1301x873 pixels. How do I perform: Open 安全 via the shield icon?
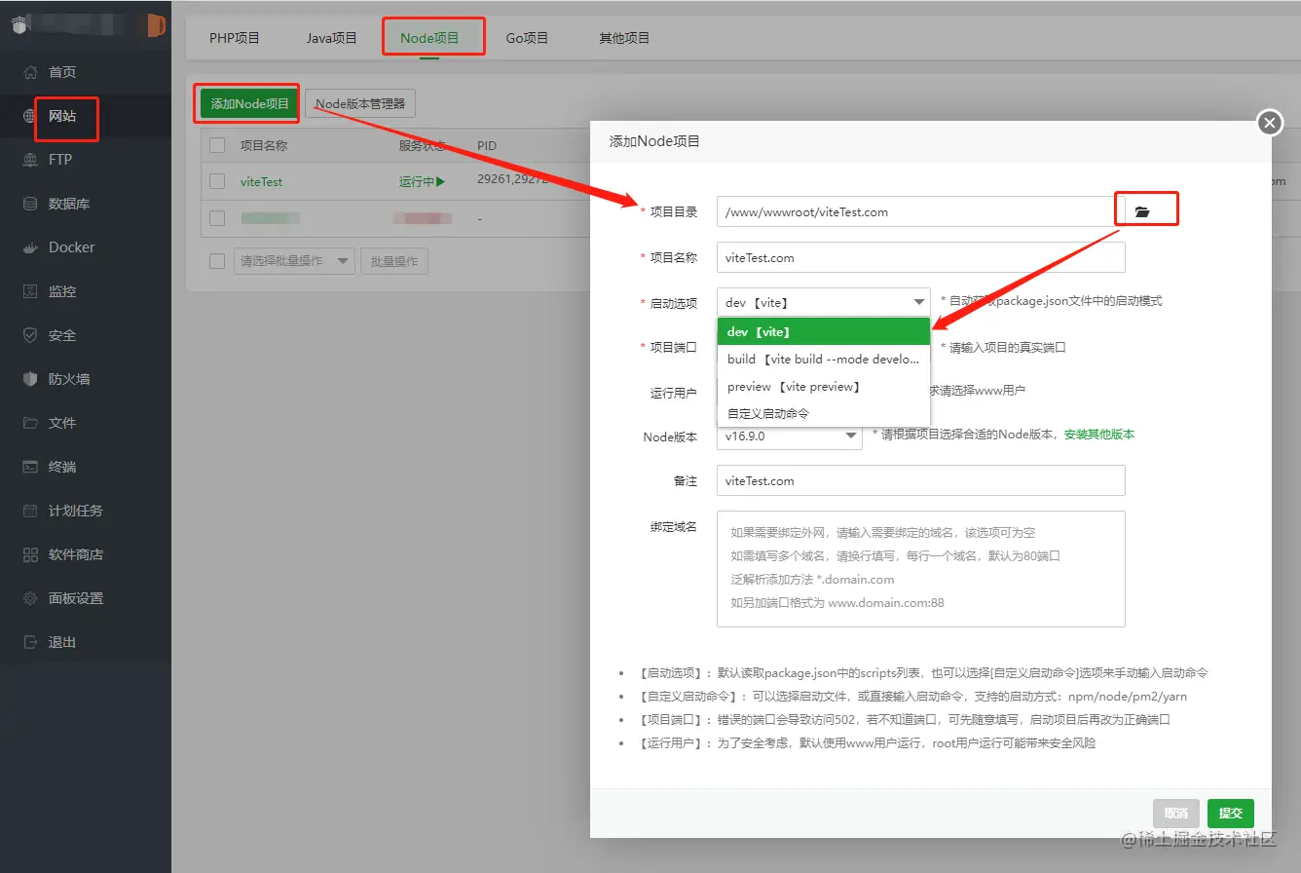(x=30, y=335)
